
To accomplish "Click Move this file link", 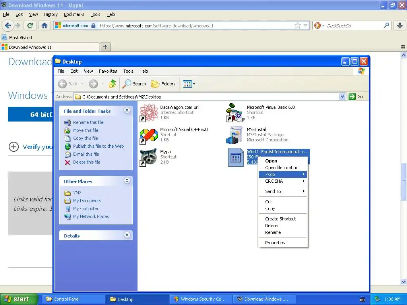I will [86, 130].
